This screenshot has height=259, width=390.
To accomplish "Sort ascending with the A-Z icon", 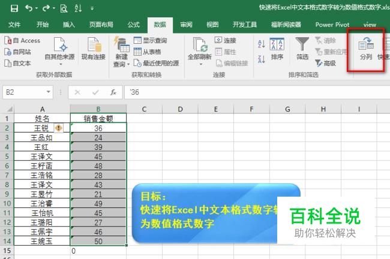I will point(262,44).
